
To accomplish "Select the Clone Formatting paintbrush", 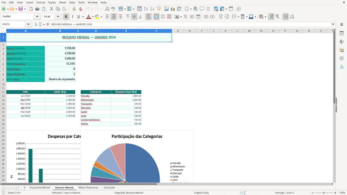I will pos(74,9).
